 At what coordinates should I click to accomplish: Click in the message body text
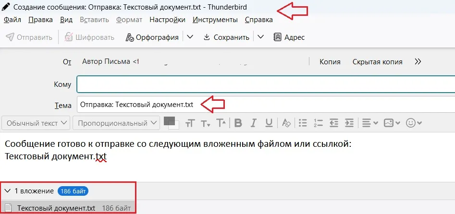(178, 150)
